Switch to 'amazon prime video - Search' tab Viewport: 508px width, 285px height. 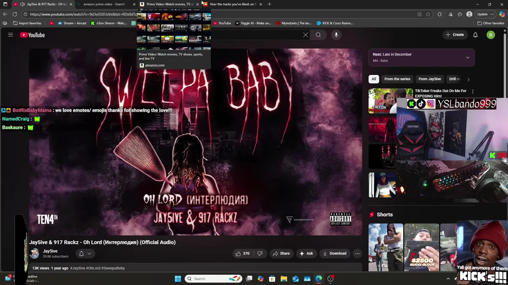pos(104,4)
